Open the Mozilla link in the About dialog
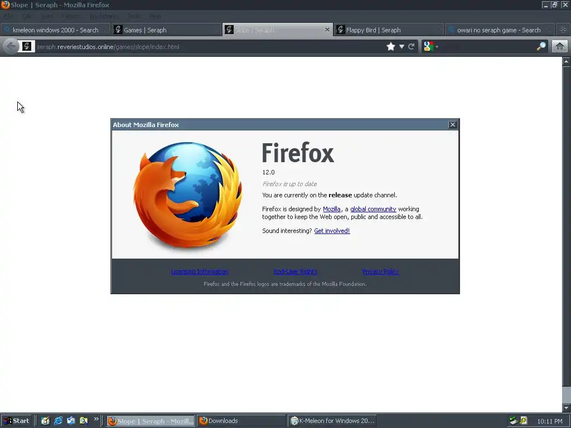 pyautogui.click(x=331, y=209)
